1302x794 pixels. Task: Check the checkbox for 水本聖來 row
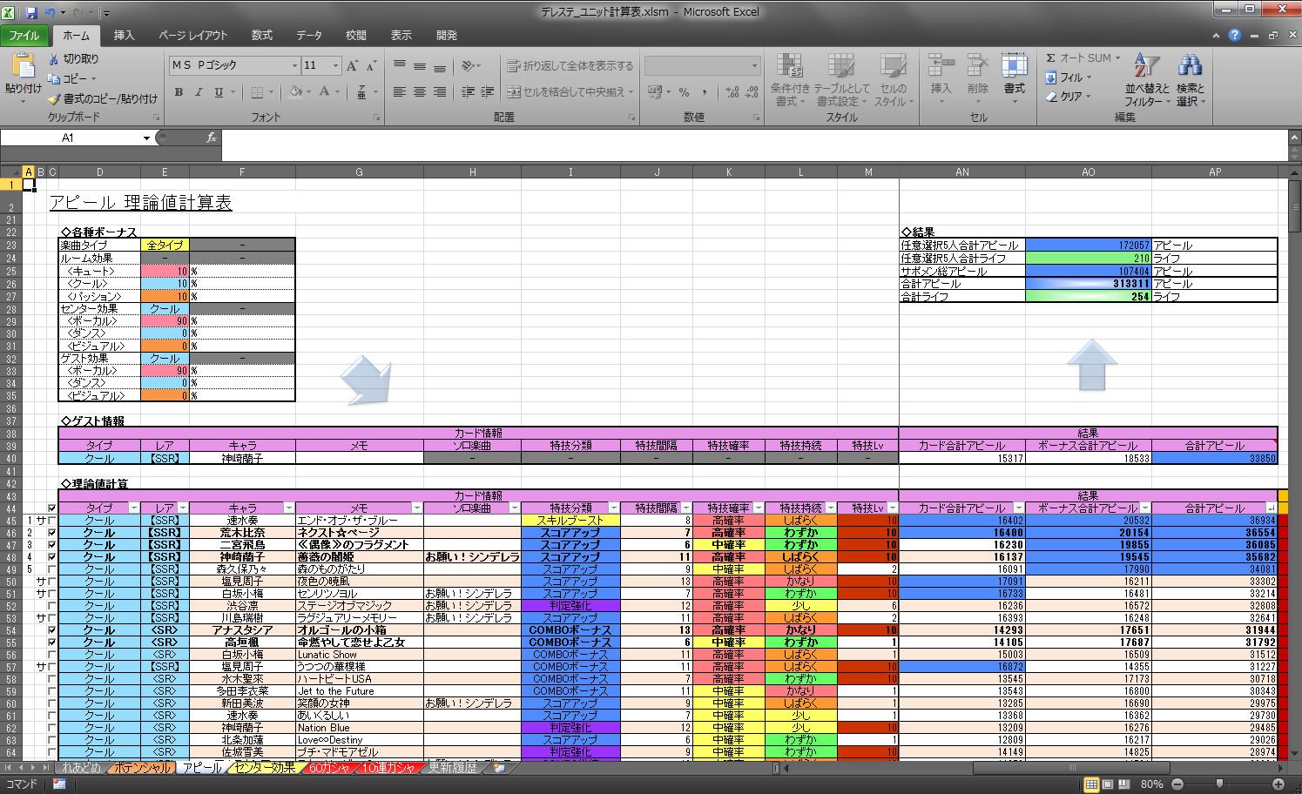point(52,679)
